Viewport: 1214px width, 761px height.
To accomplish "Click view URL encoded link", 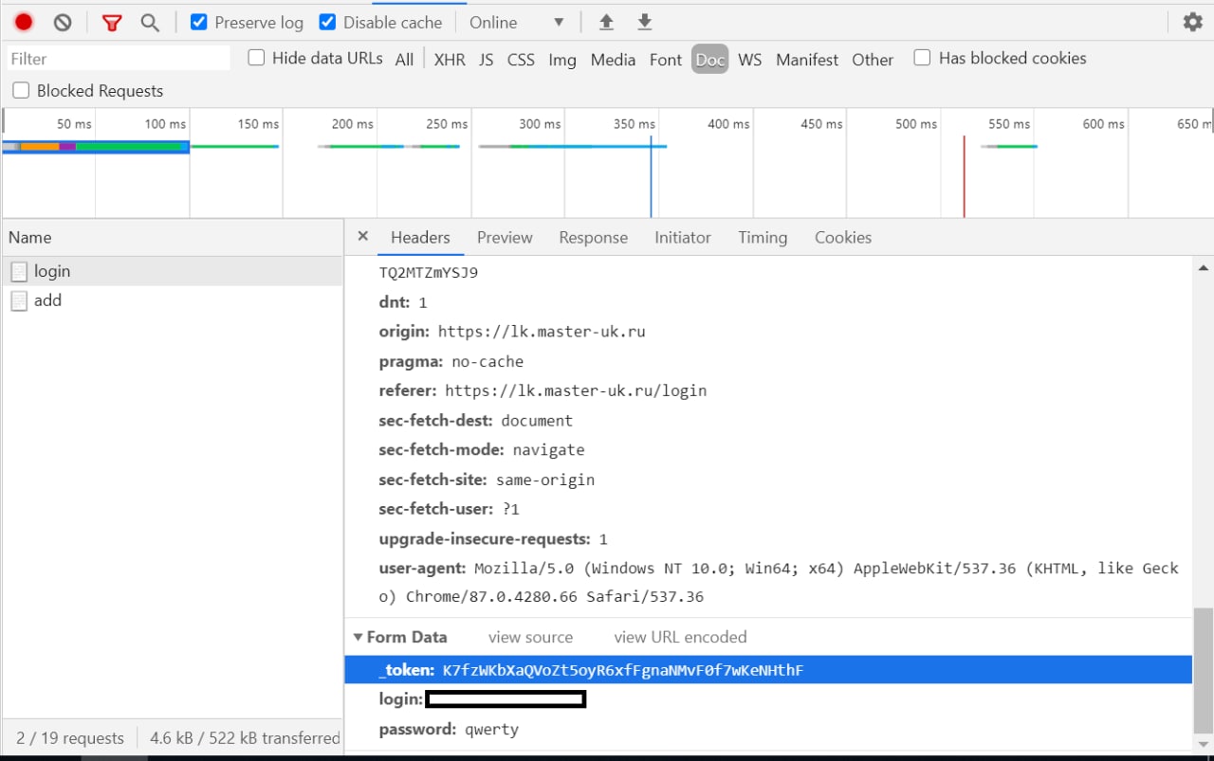I will (x=680, y=637).
